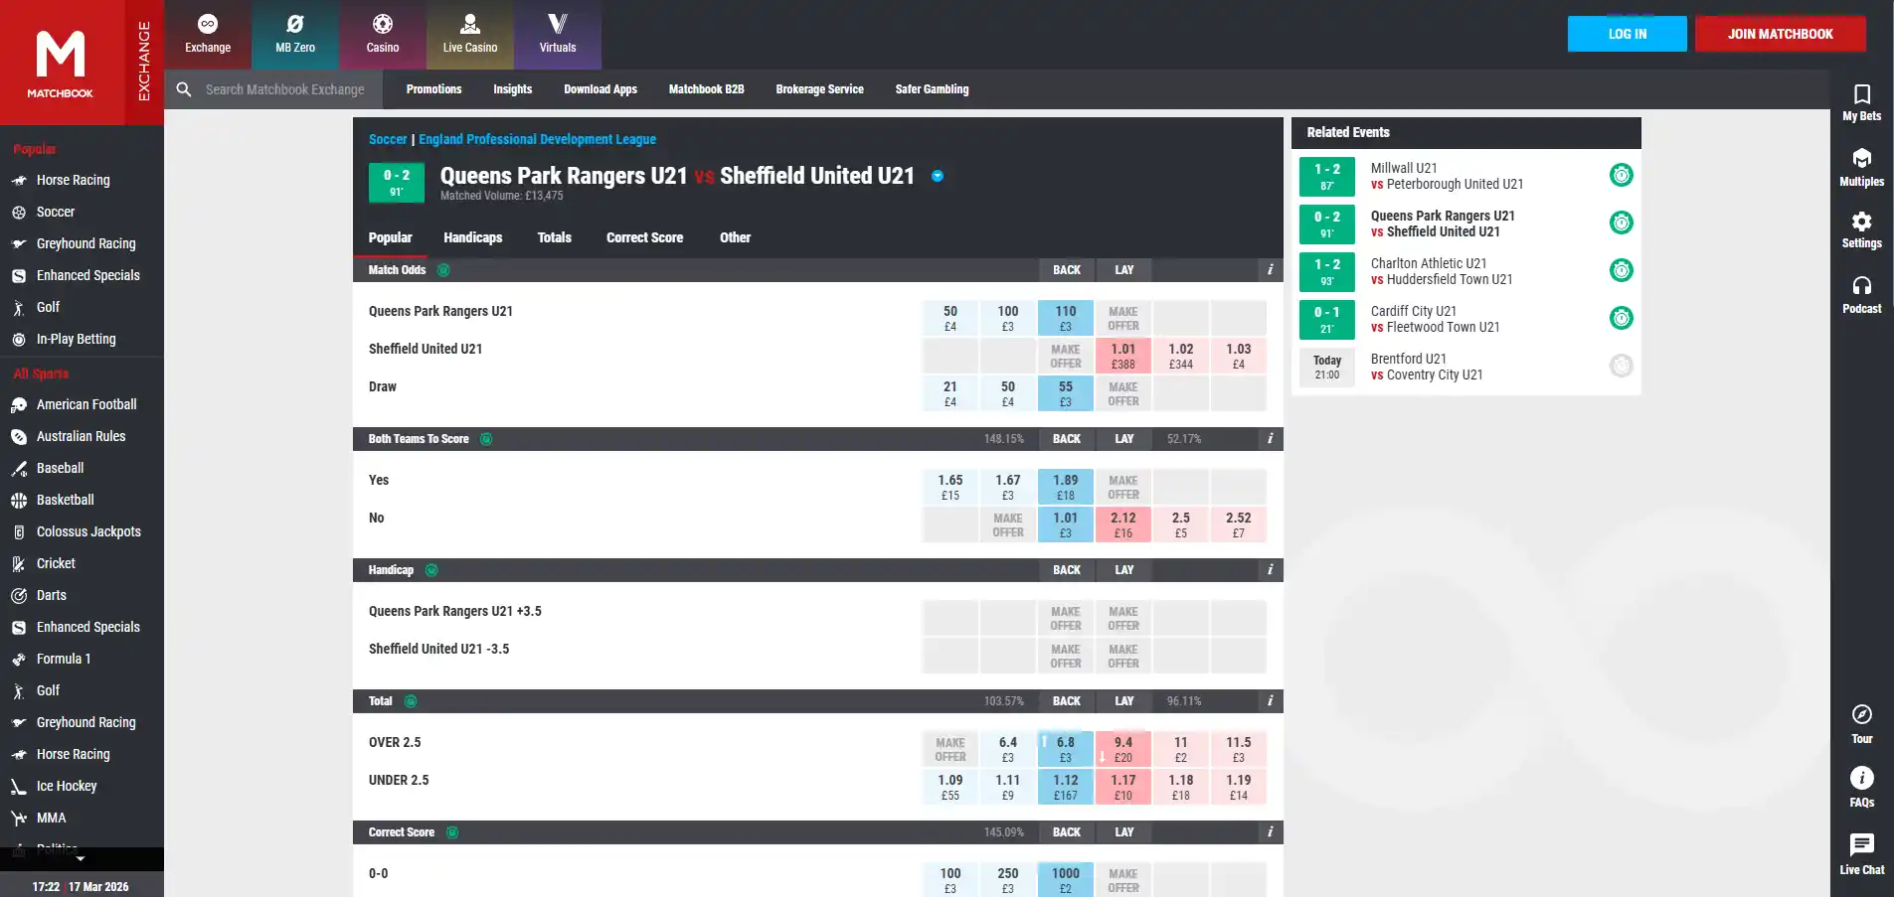Screen dimensions: 1894x897
Task: Expand the sidebar scroll-down arrow
Action: (81, 858)
